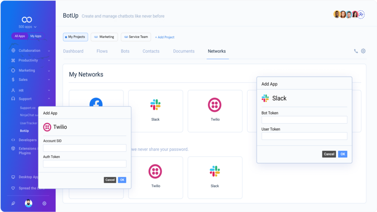Click the Desktop App monitor icon

pyautogui.click(x=13, y=177)
